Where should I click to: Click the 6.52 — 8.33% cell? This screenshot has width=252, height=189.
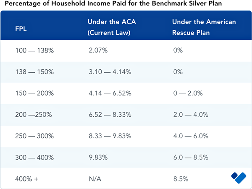(x=110, y=115)
